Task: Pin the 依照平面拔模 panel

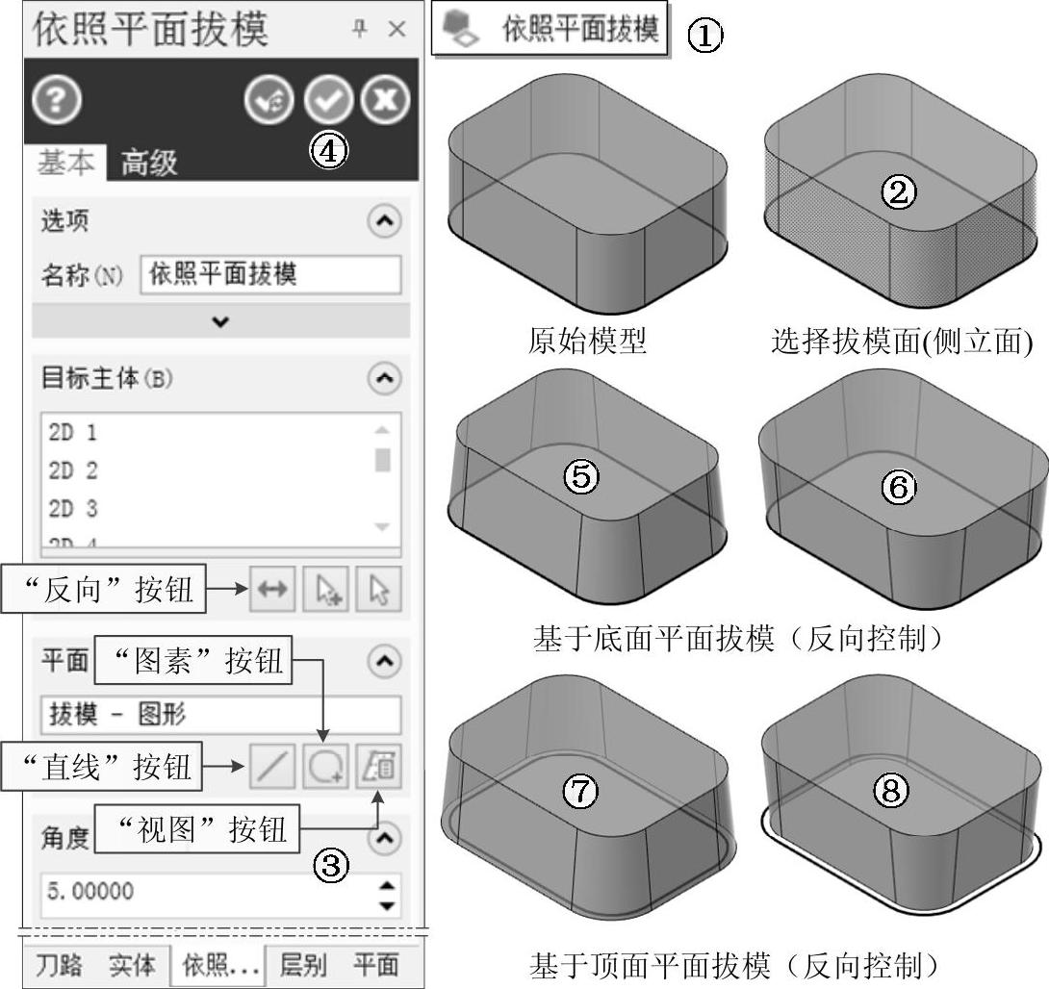Action: coord(360,29)
